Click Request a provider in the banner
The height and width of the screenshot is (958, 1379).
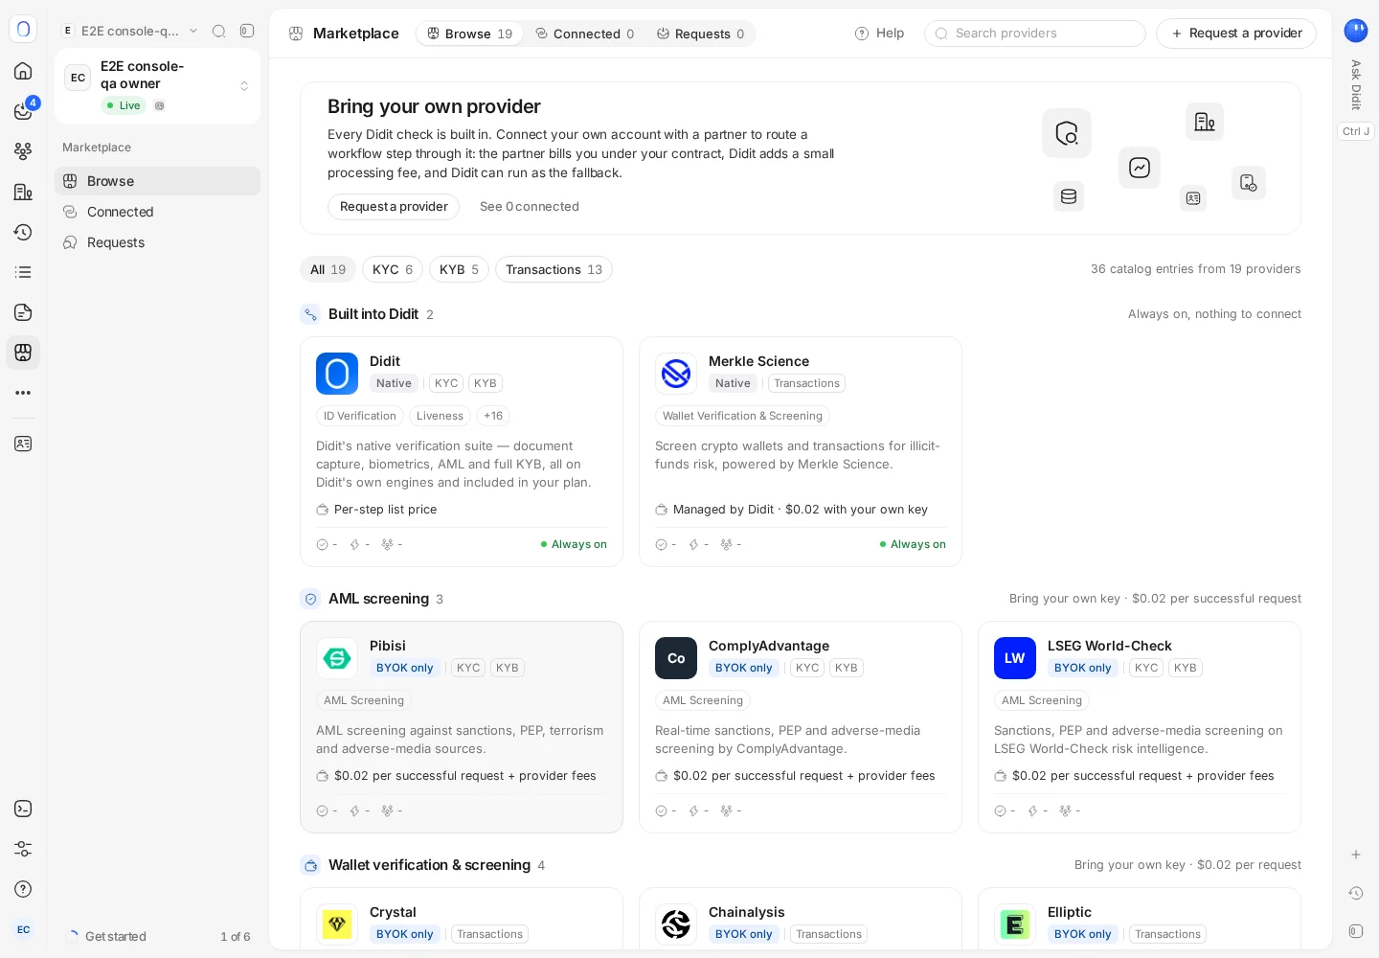coord(394,207)
